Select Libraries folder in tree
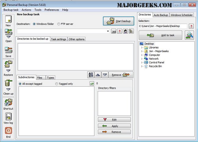This screenshot has width=198, height=142. click(154, 48)
